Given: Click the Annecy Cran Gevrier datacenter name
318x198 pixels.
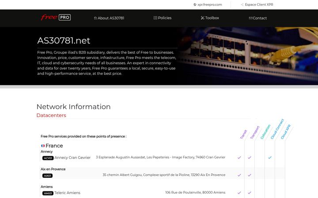Looking at the screenshot, I should 72,158.
